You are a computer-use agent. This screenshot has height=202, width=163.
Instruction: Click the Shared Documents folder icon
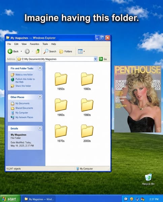click(x=12, y=108)
